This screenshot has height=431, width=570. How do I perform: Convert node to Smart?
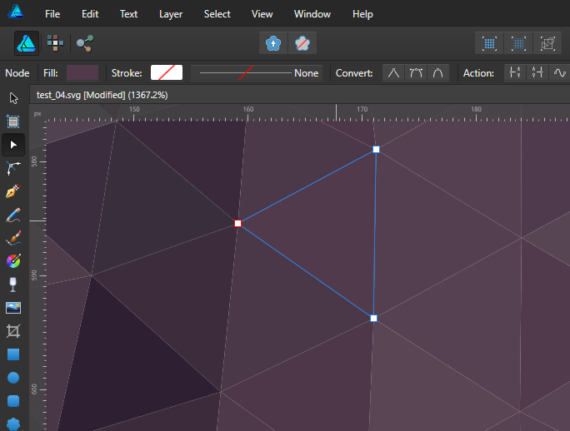[x=438, y=72]
